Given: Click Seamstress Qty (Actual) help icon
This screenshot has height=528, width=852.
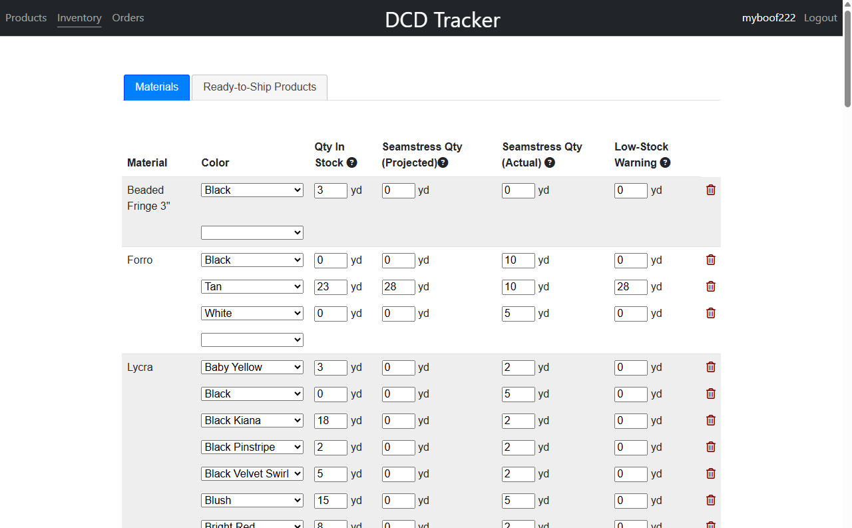Looking at the screenshot, I should click(550, 163).
